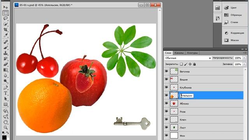The image size is (249, 140).
Task: Hide the Апельсин layer
Action: (x=167, y=95)
